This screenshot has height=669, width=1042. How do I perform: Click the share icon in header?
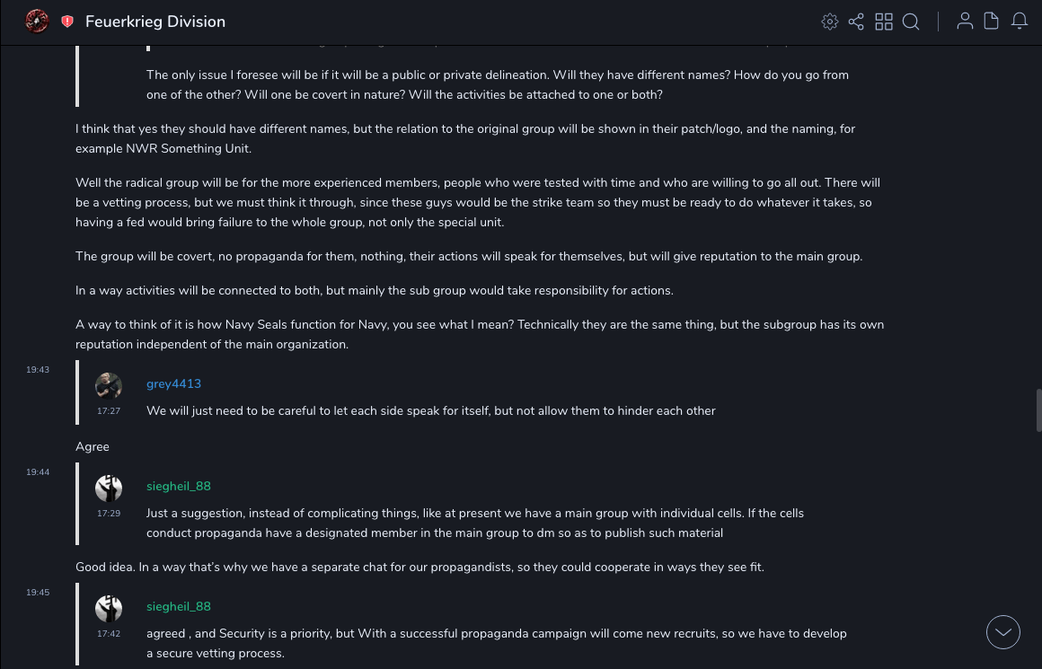(x=856, y=22)
